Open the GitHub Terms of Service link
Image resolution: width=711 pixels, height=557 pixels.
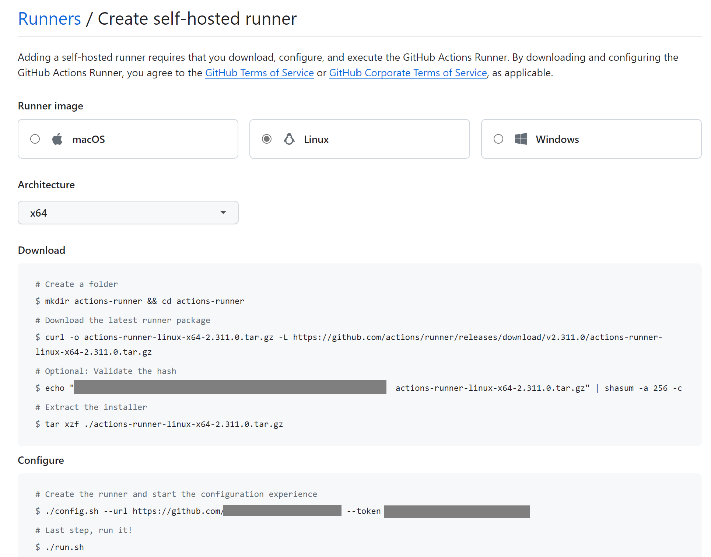click(x=259, y=73)
